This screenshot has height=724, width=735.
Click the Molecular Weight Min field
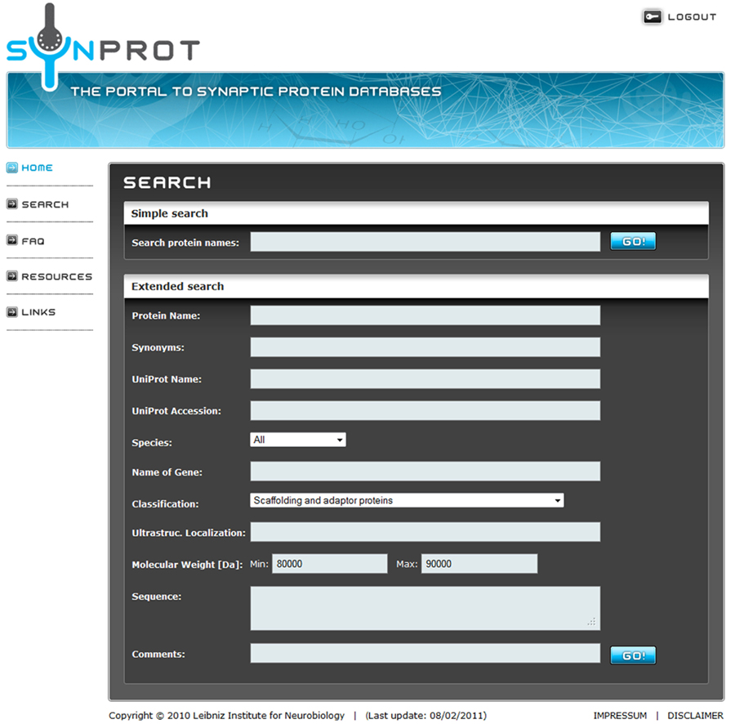[330, 564]
